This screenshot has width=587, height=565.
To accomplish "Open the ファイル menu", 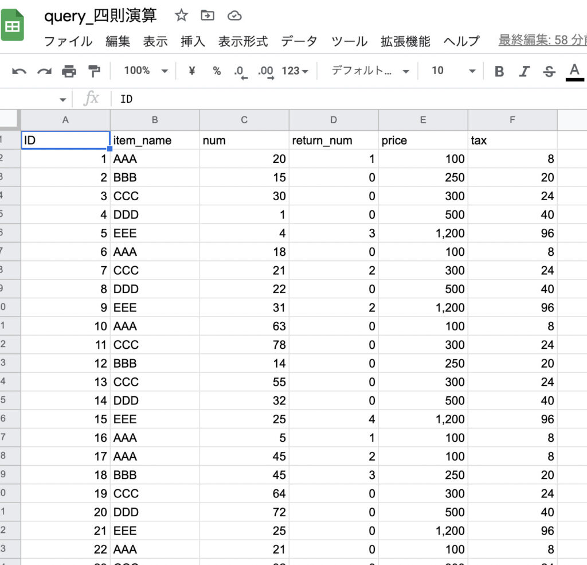I will 68,41.
